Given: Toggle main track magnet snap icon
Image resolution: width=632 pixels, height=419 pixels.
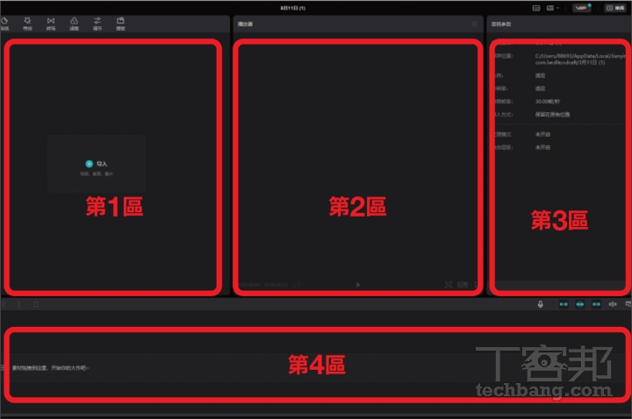Looking at the screenshot, I should click(x=564, y=304).
